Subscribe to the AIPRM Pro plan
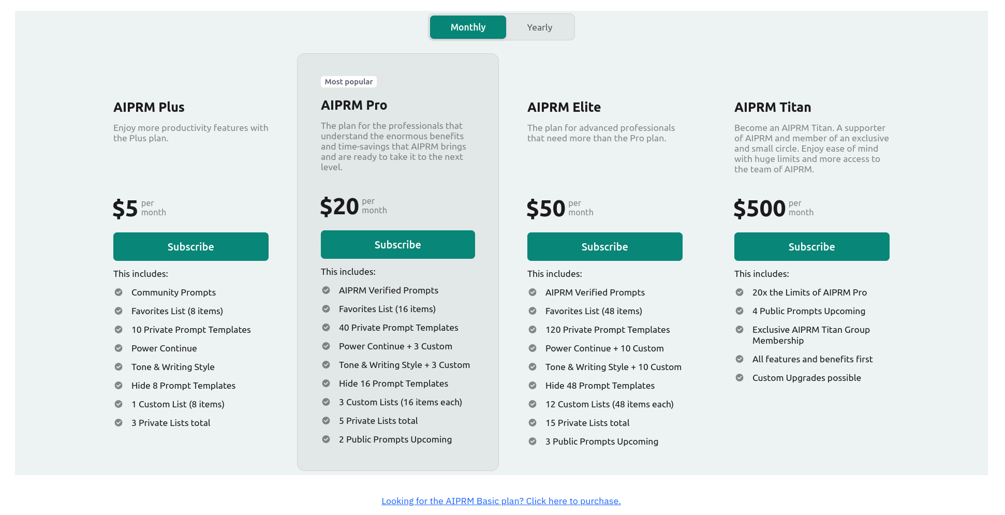Viewport: 1005px width, 515px height. [x=397, y=244]
